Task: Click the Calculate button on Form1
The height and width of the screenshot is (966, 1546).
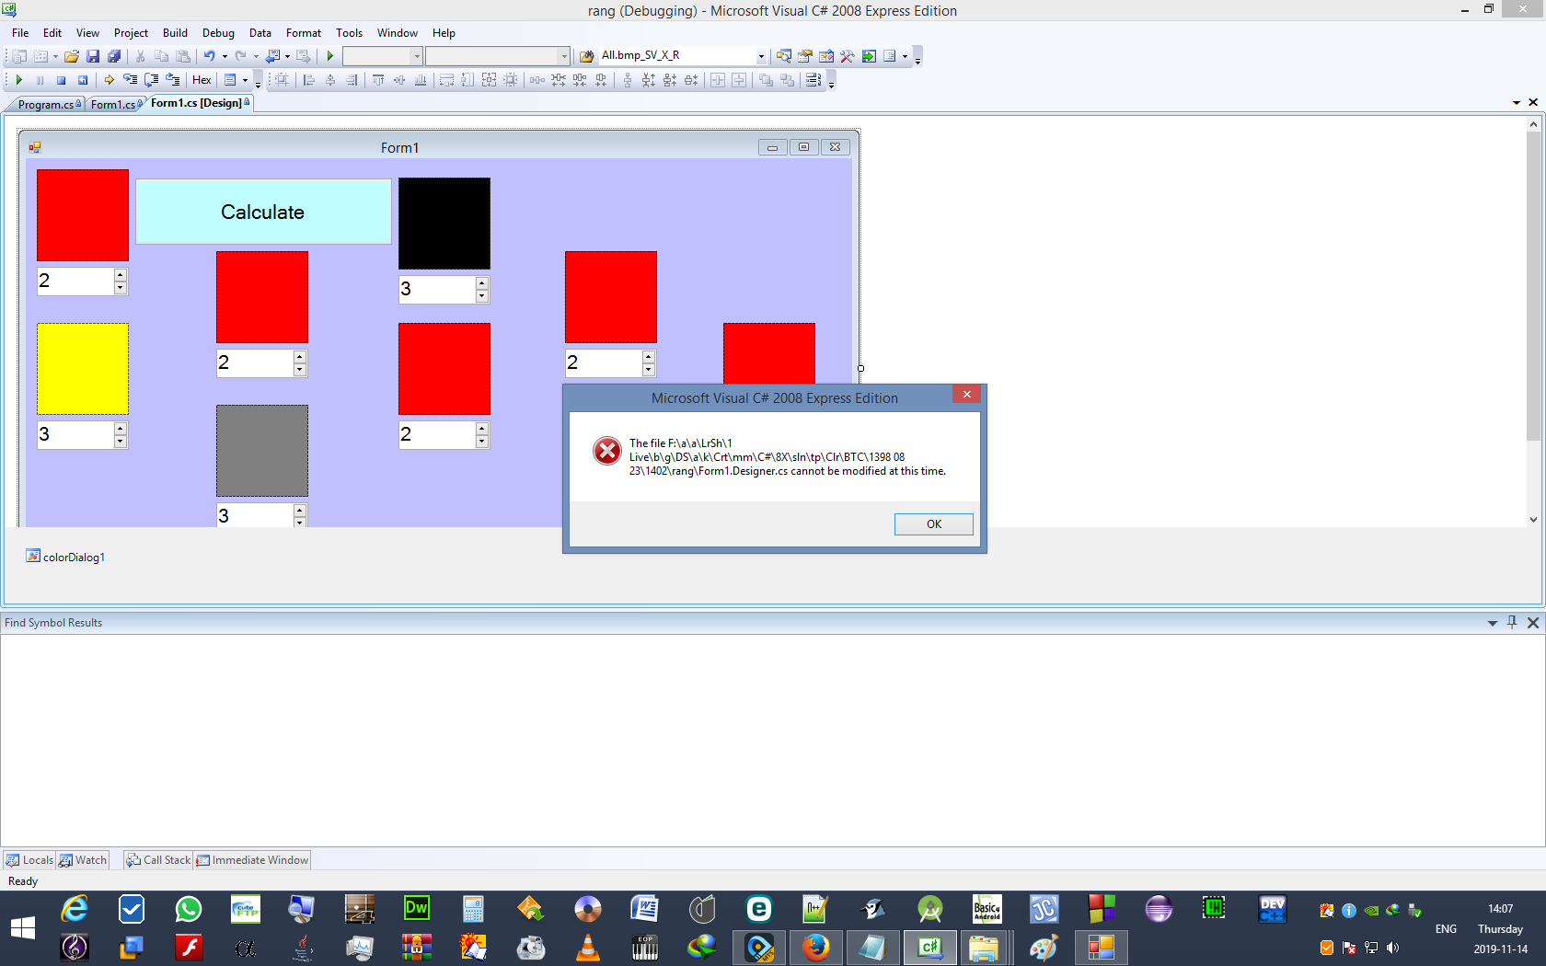Action: pyautogui.click(x=263, y=212)
